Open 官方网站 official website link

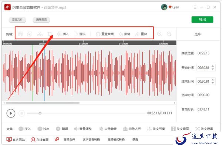16,139
